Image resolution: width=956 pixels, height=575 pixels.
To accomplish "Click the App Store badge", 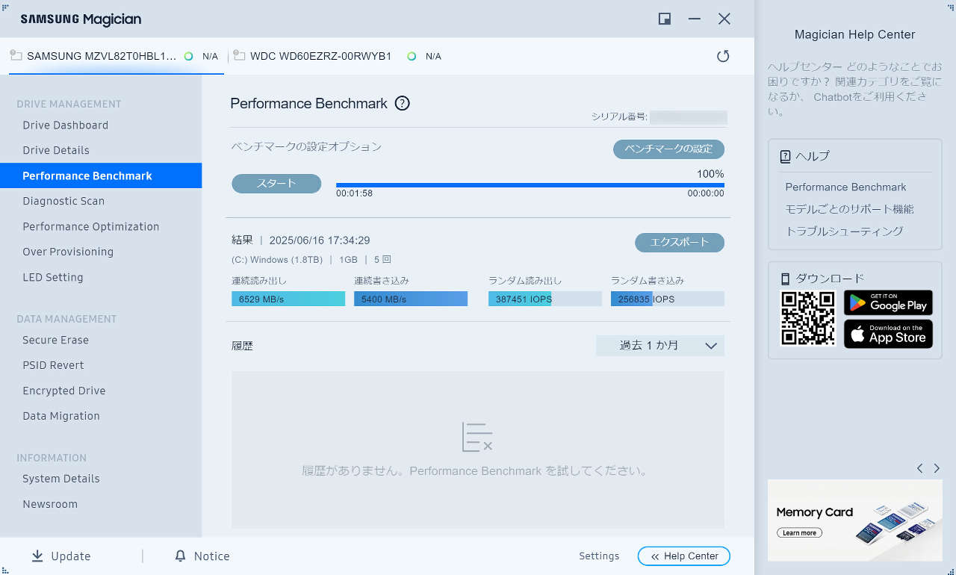I will point(888,334).
